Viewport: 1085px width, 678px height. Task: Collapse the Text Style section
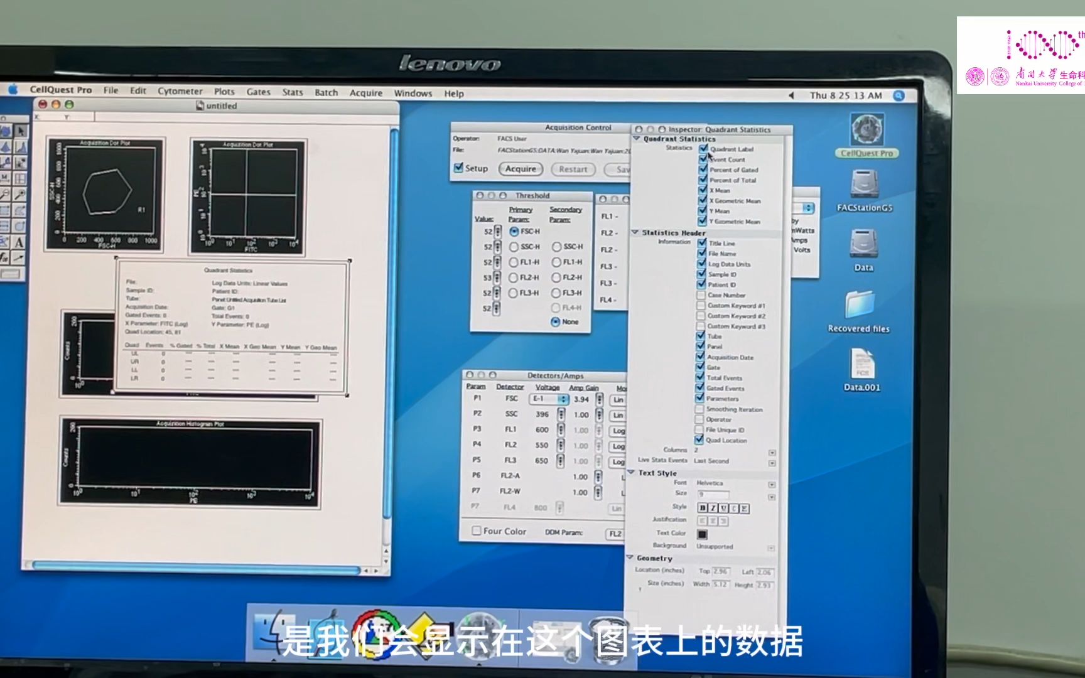tap(632, 473)
